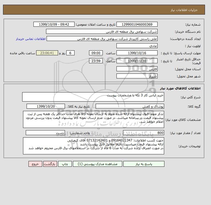Click the بازگشت back button
This screenshot has width=211, height=205.
pyautogui.click(x=50, y=164)
